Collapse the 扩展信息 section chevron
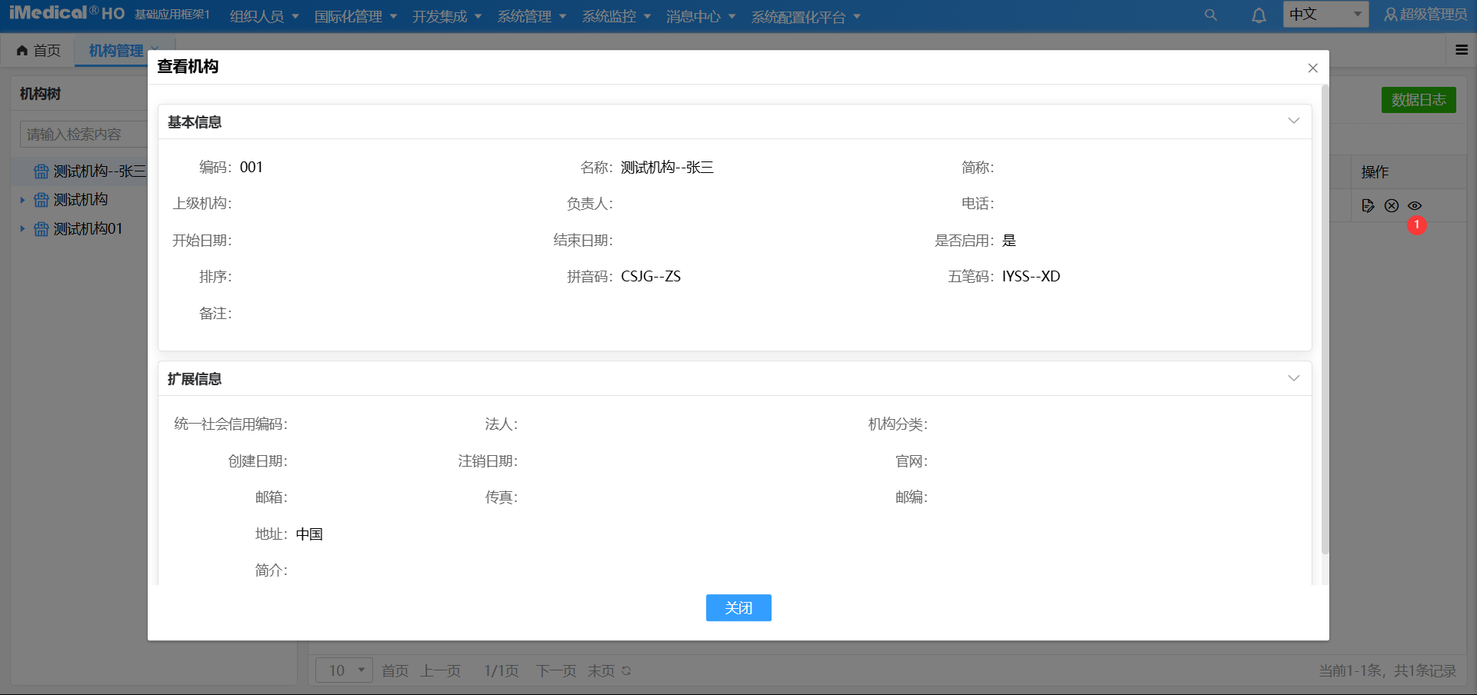Screen dimensions: 1477x695 (x=1293, y=378)
